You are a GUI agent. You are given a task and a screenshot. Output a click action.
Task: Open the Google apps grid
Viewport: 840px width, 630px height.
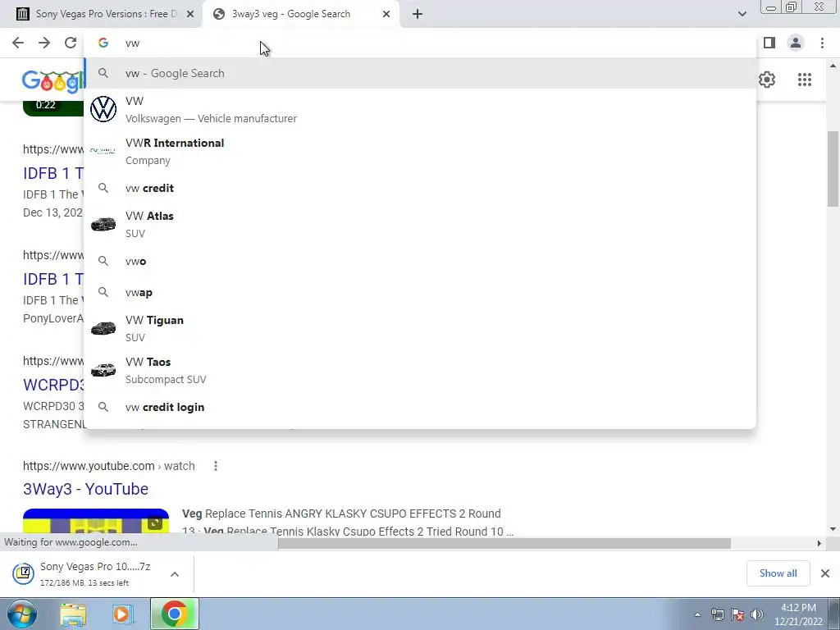click(x=804, y=80)
